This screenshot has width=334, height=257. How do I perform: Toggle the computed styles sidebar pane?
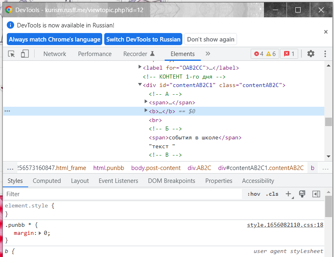(x=316, y=194)
